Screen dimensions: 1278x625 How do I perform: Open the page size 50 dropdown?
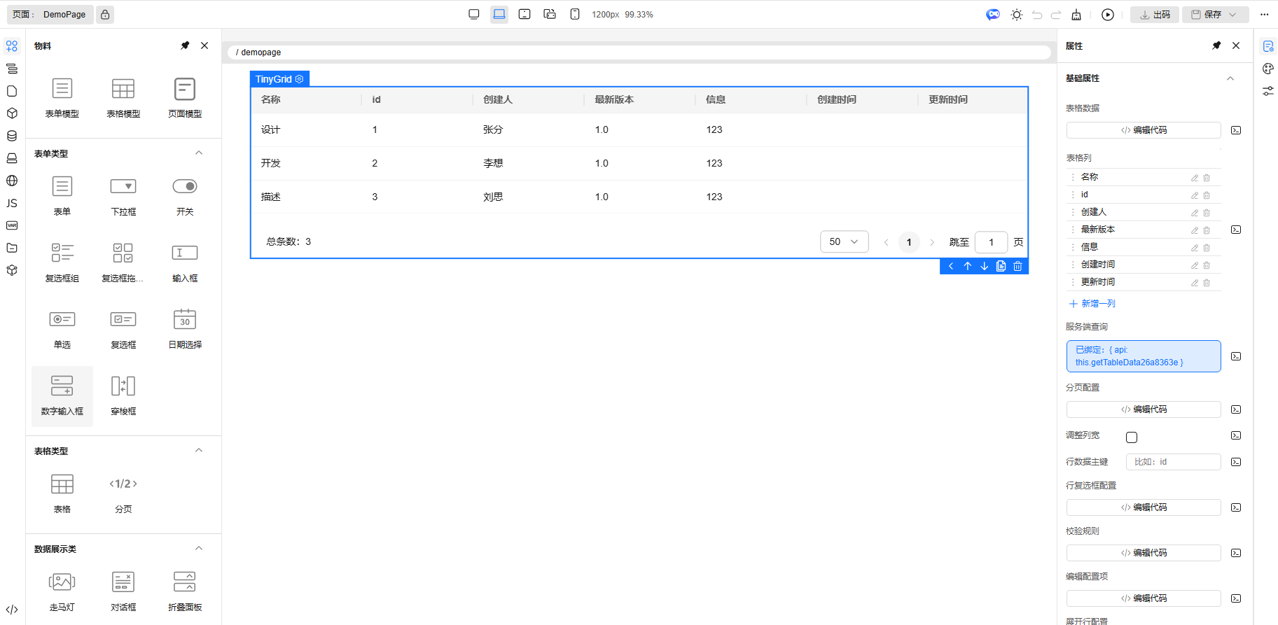point(844,241)
